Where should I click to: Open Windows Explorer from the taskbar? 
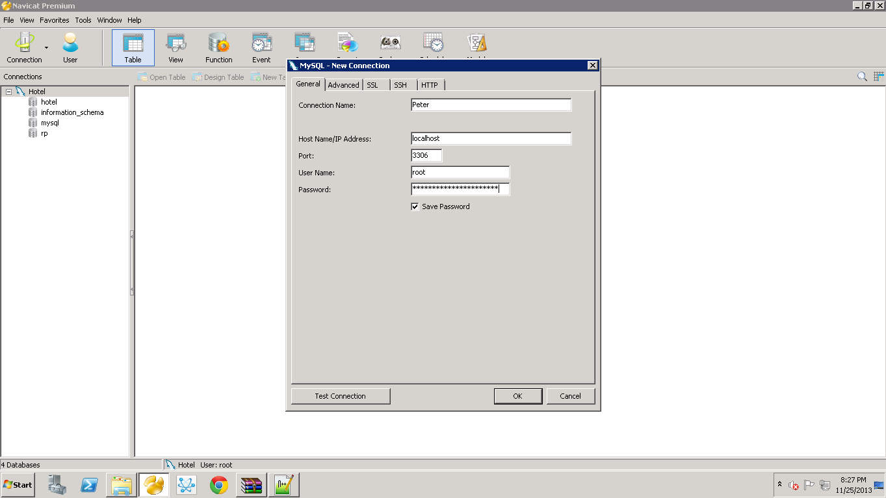[122, 484]
